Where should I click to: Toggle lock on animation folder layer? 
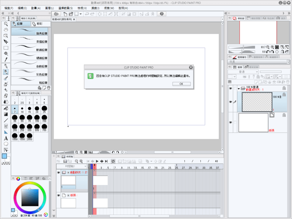[284, 88]
